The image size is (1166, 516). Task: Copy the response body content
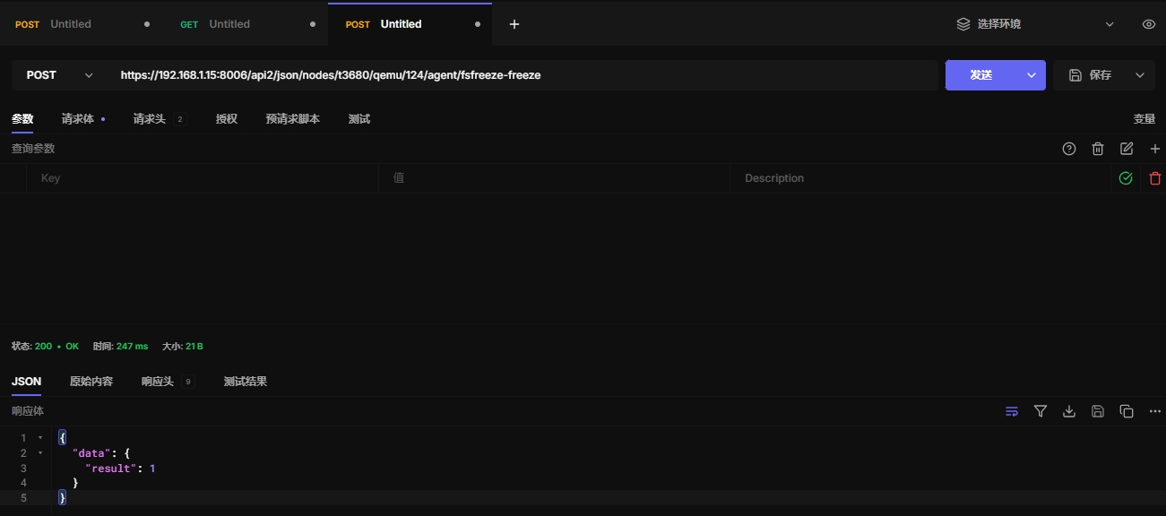click(1126, 411)
